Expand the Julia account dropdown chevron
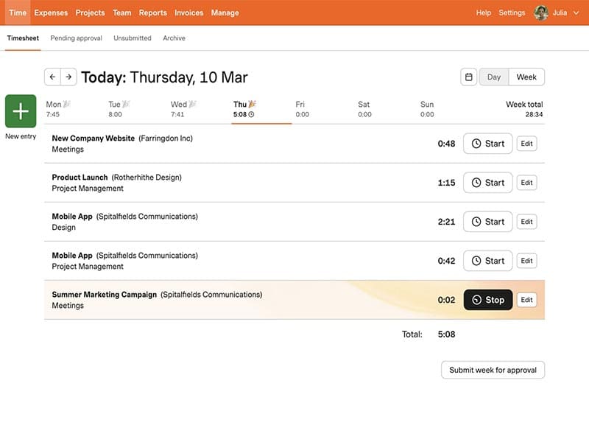The image size is (589, 442). pyautogui.click(x=576, y=13)
